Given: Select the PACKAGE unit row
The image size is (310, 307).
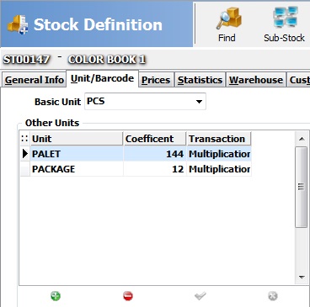Looking at the screenshot, I should pos(136,169).
